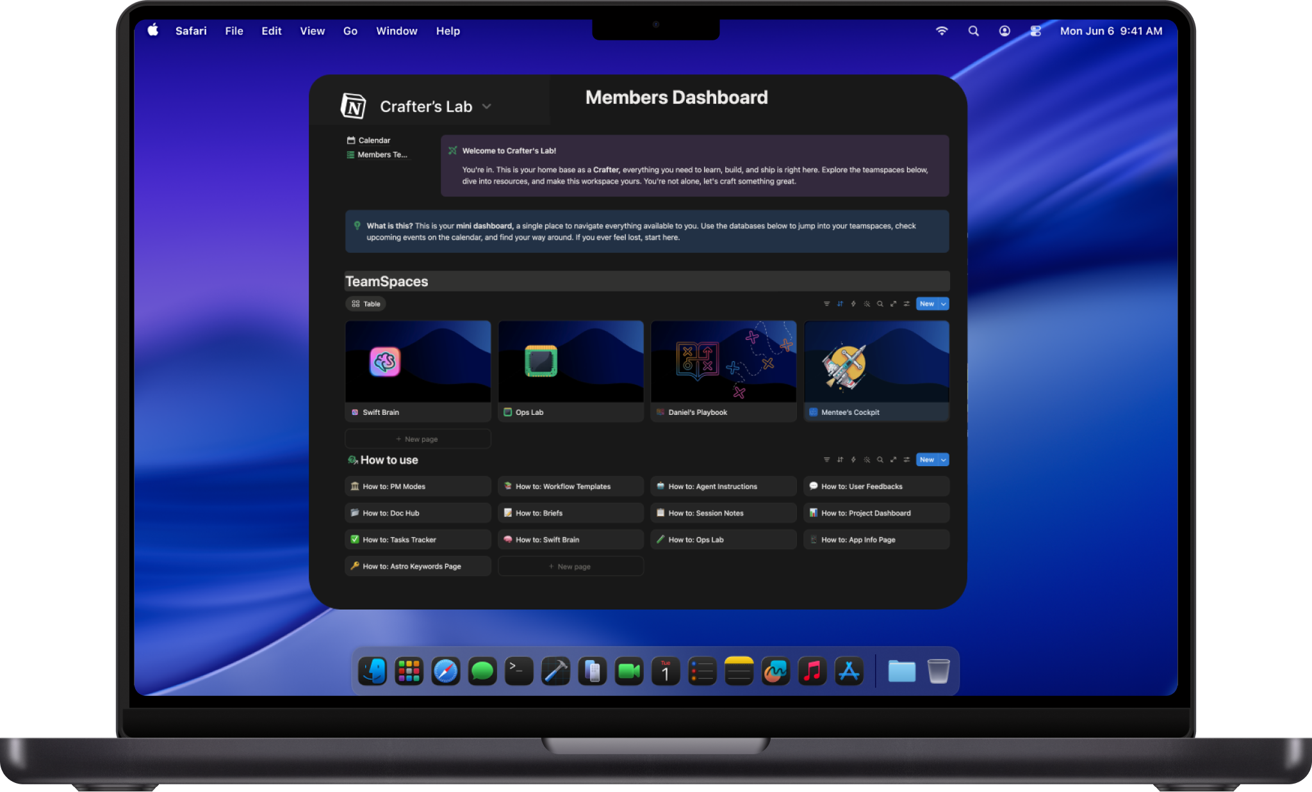Open the Notes app in the dock
Image resolution: width=1312 pixels, height=792 pixels.
[739, 671]
